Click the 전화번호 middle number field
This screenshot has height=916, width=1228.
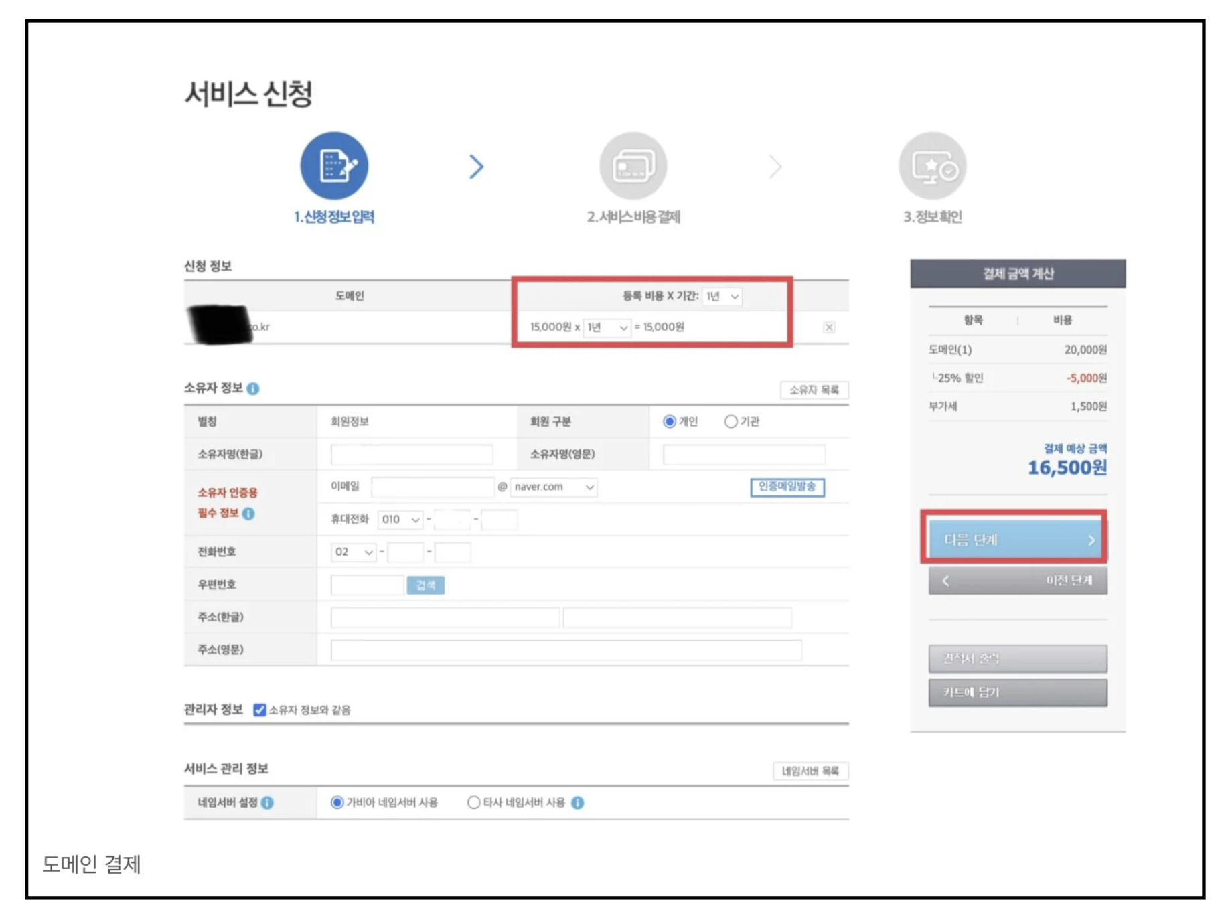tap(406, 552)
